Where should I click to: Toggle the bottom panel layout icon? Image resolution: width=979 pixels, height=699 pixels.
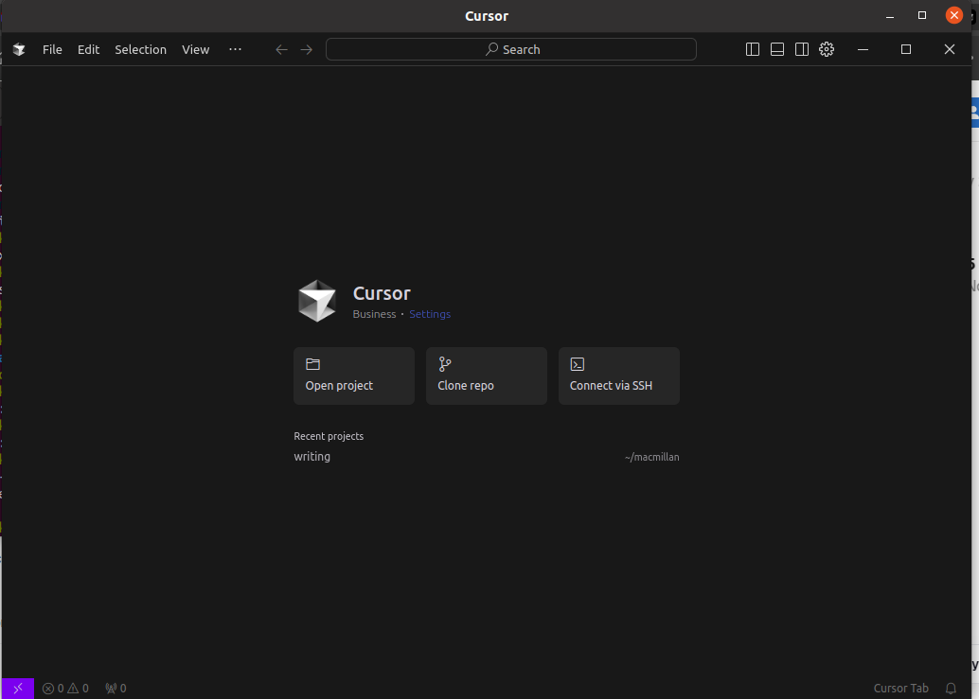click(x=777, y=49)
